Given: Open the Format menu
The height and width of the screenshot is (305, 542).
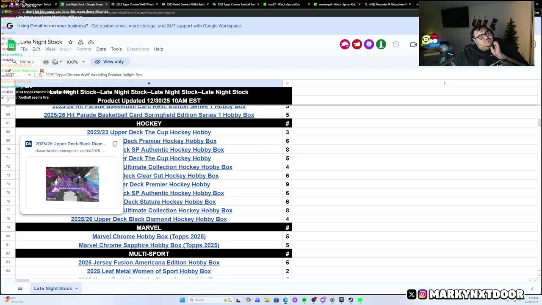Looking at the screenshot, I should [x=84, y=49].
